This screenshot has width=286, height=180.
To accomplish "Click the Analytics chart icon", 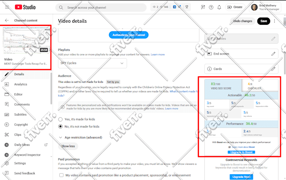I will 7,84.
